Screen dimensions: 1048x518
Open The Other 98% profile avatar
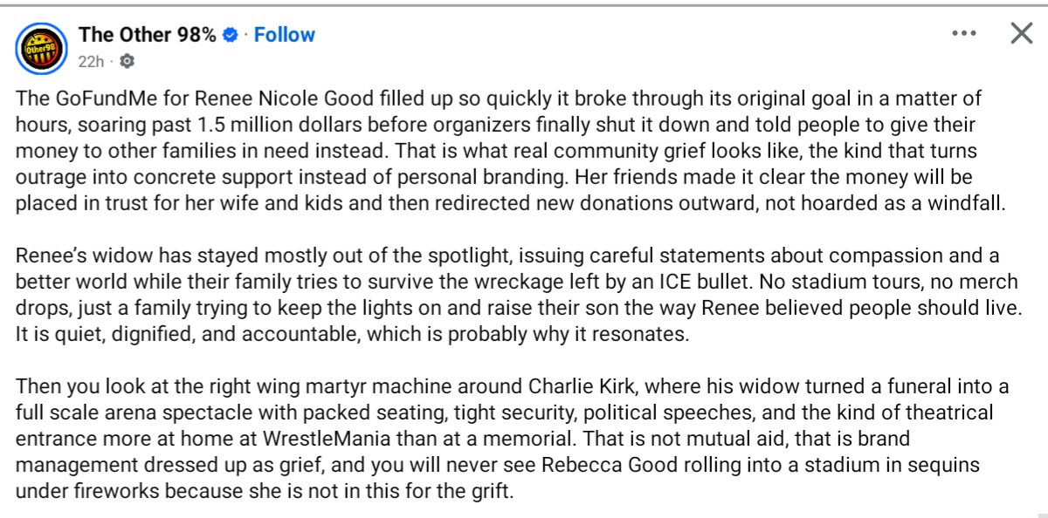41,48
